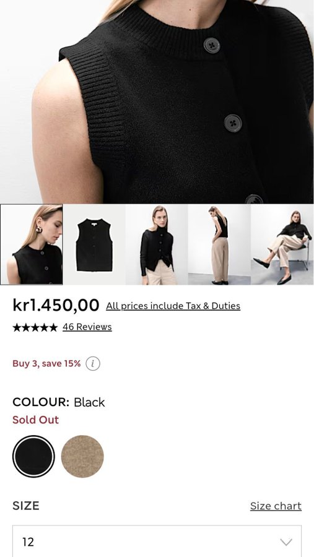Select the side-profile model thumbnail

tap(32, 244)
